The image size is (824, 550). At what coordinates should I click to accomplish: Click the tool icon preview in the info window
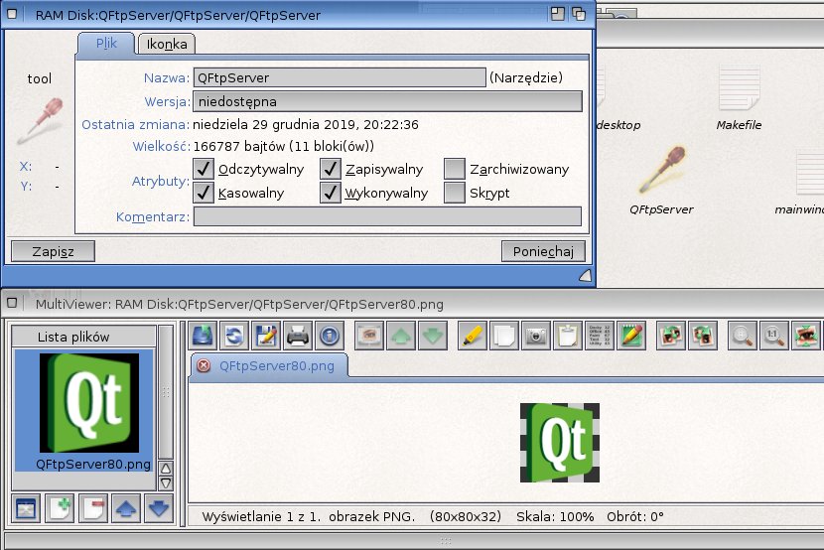coord(40,120)
